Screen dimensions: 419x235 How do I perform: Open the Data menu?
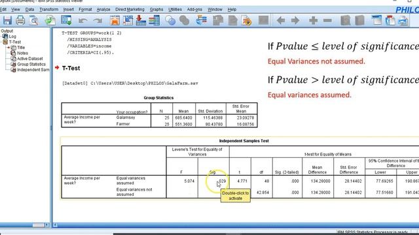[x=29, y=9]
